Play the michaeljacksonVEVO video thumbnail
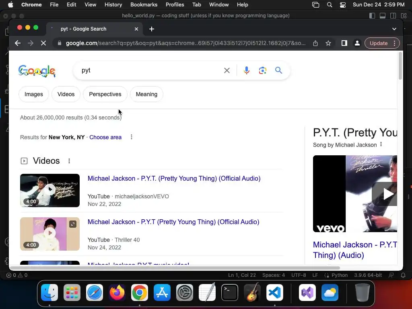Screen dimensions: 412x309 tap(49, 190)
